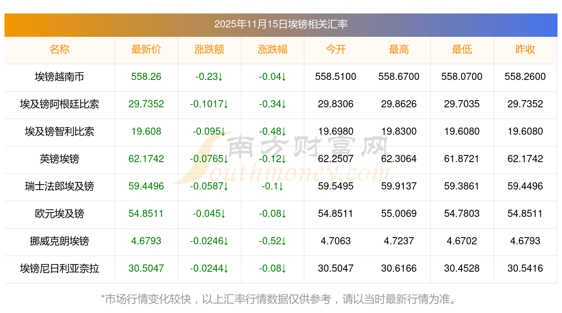Click opening value 59.5495
562x313 pixels.
[336, 186]
